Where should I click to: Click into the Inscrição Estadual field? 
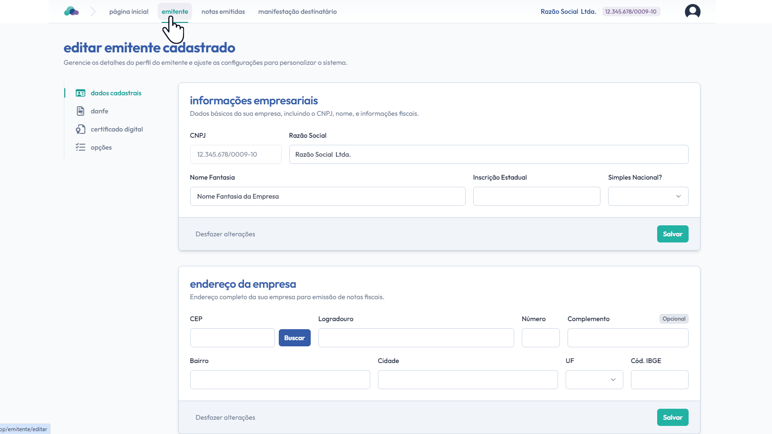pos(536,196)
